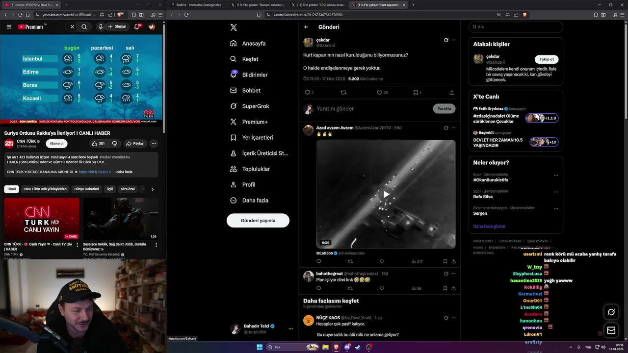Close YouTube search box with X
Screen dimensions: 628x353
(72, 27)
